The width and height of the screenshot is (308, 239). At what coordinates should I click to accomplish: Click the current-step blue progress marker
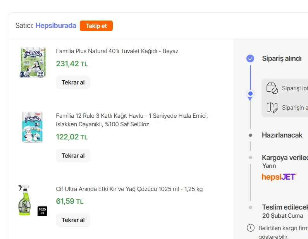click(250, 94)
